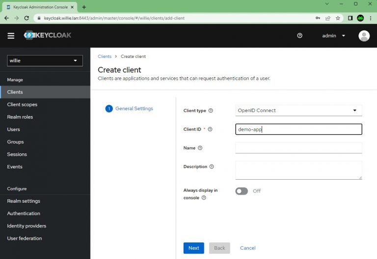Click the green browser profile icon

pos(360,18)
